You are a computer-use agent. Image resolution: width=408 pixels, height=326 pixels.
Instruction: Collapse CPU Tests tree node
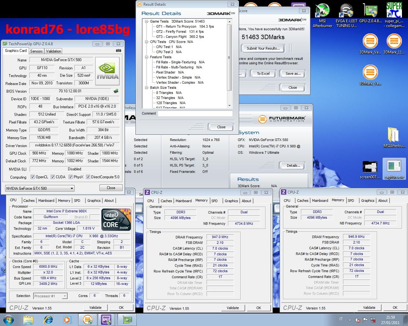(x=147, y=42)
